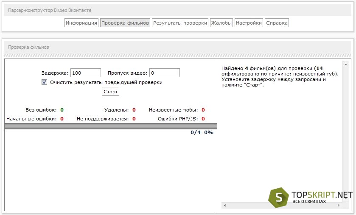The width and height of the screenshot is (356, 215).
Task: Click the Проверка фильмов section heading
Action: click(x=28, y=47)
